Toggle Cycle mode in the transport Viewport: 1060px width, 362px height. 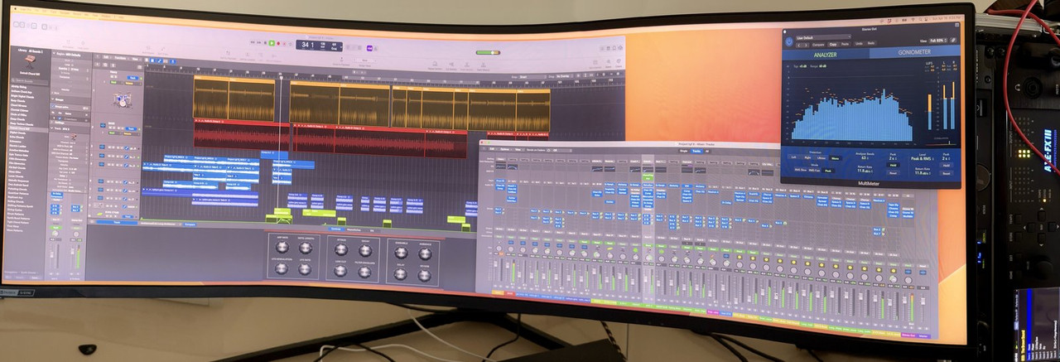point(291,44)
